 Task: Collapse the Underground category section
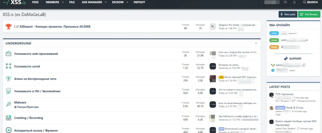pyautogui.click(x=256, y=43)
